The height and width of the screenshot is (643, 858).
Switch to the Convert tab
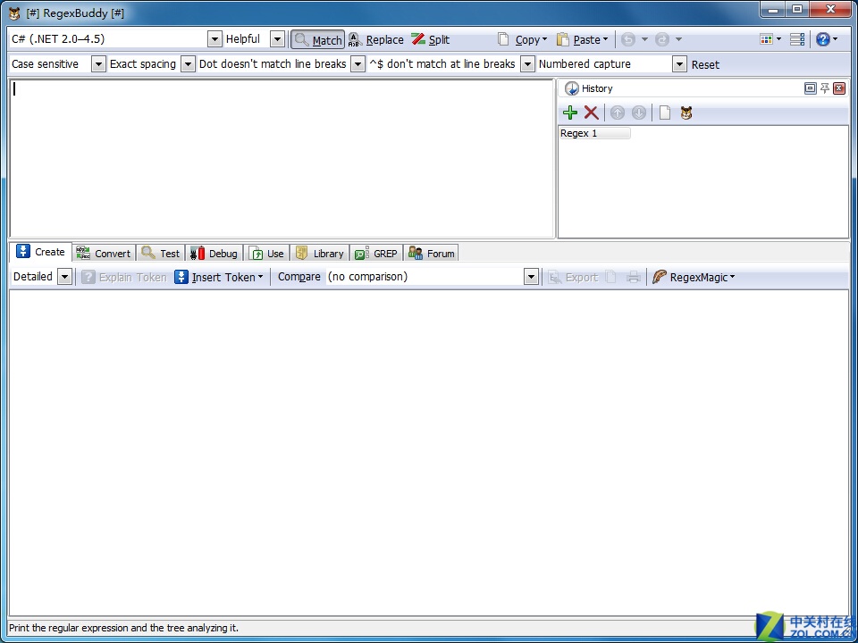(104, 254)
